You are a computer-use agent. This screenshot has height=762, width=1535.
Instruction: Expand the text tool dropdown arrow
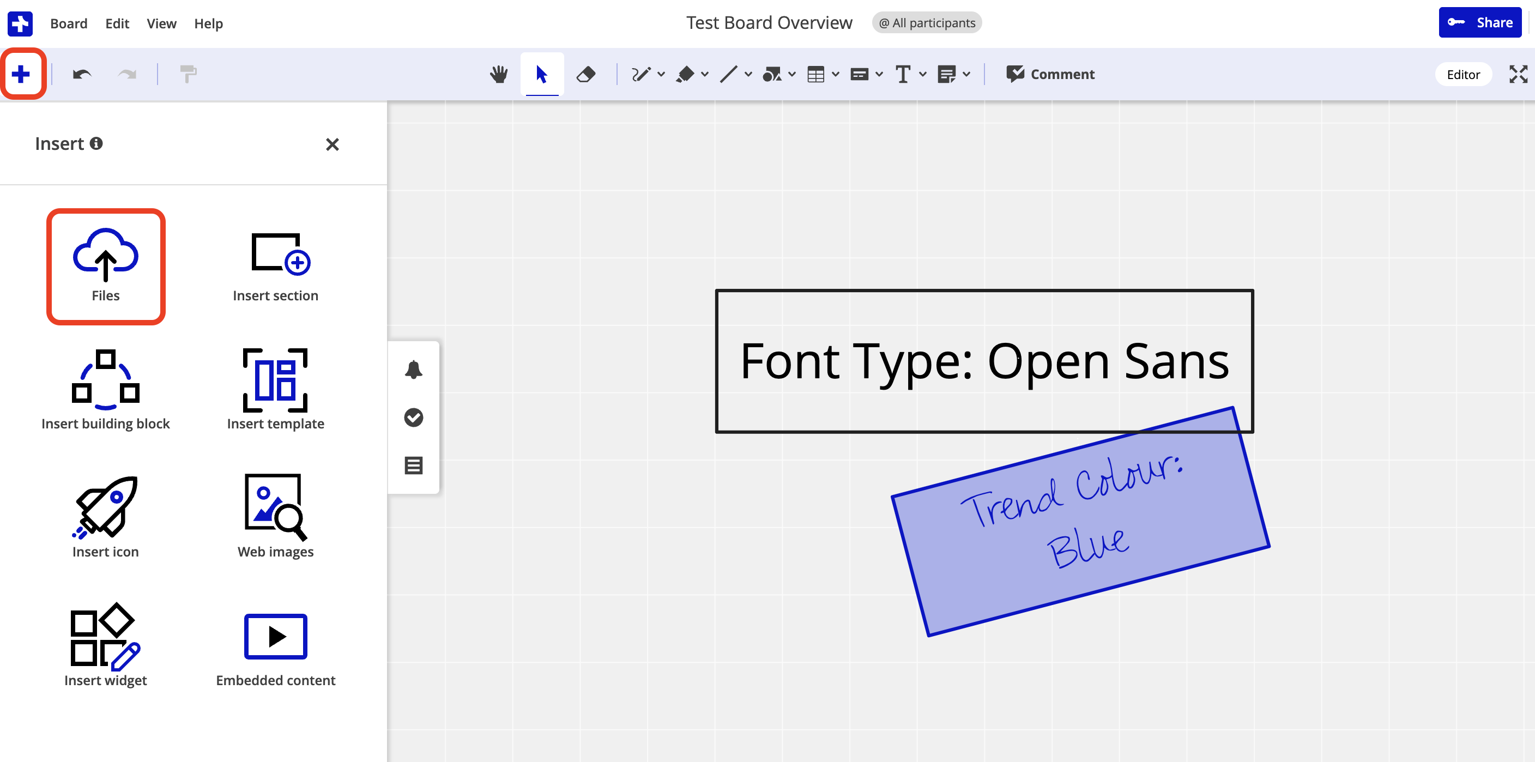pos(923,75)
